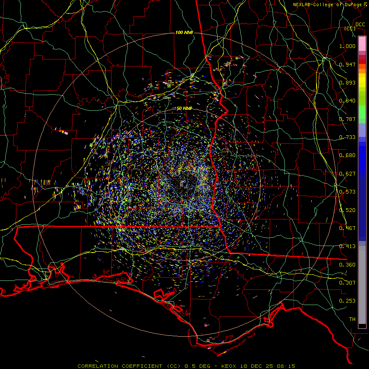Click the 0.413 legend value
The width and height of the screenshot is (369, 369).
[347, 246]
